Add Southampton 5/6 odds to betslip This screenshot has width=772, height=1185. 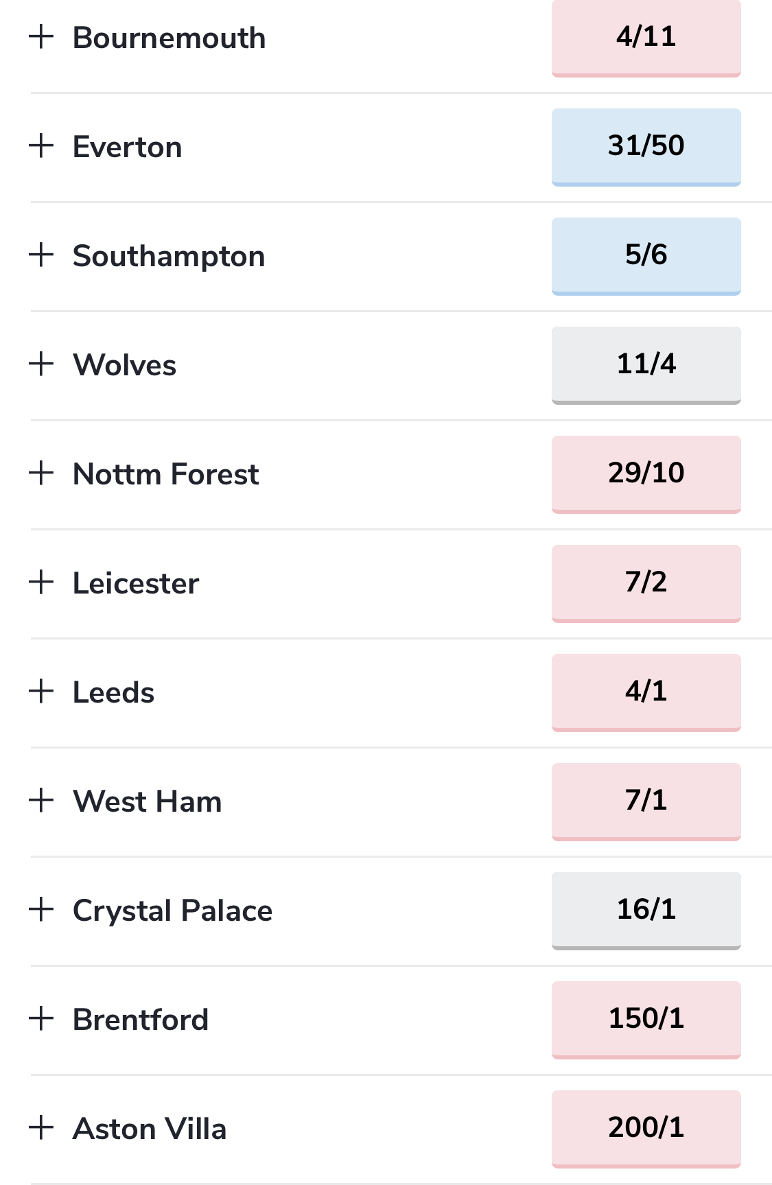click(646, 257)
